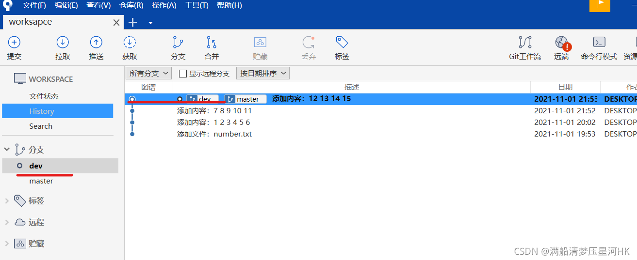
Task: Click the WORKSPACE heading text
Action: point(51,79)
